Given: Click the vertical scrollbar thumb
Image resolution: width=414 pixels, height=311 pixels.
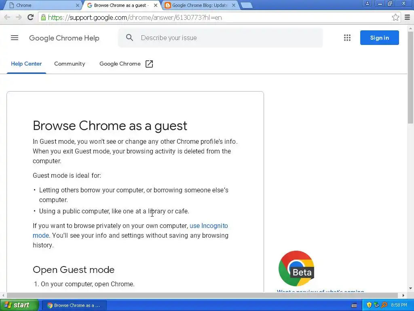Looking at the screenshot, I should pyautogui.click(x=411, y=77).
